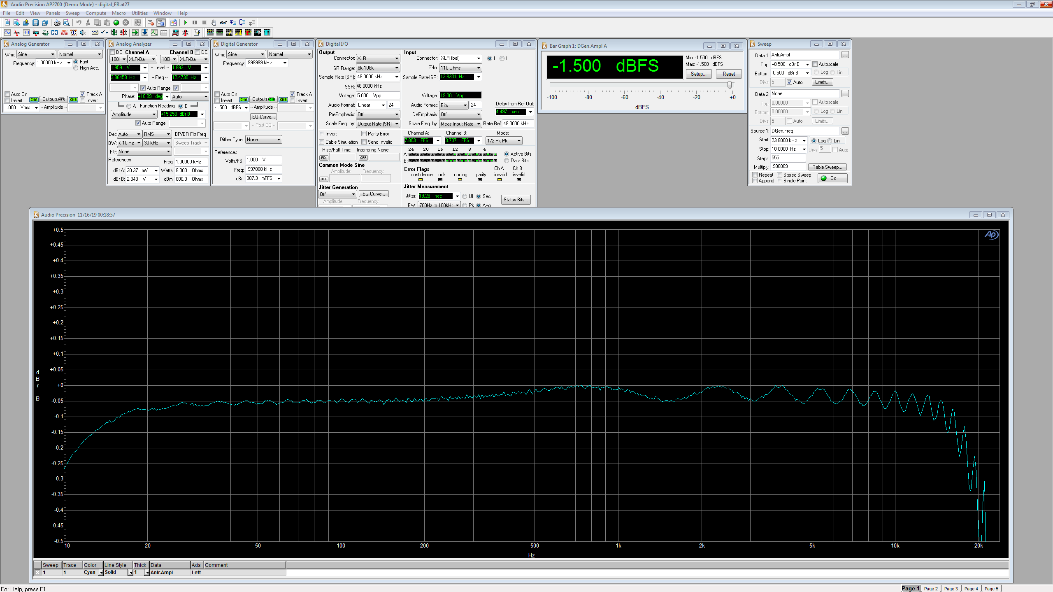Click Bar Graph Reset button

[729, 74]
